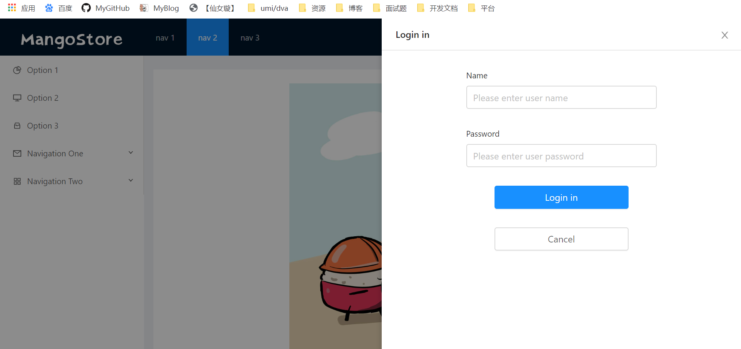The height and width of the screenshot is (349, 741).
Task: Click the Navigation Two menu label
Action: click(x=55, y=181)
